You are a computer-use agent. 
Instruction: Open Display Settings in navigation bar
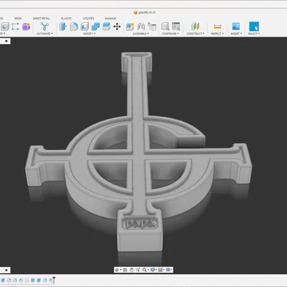pyautogui.click(x=154, y=270)
